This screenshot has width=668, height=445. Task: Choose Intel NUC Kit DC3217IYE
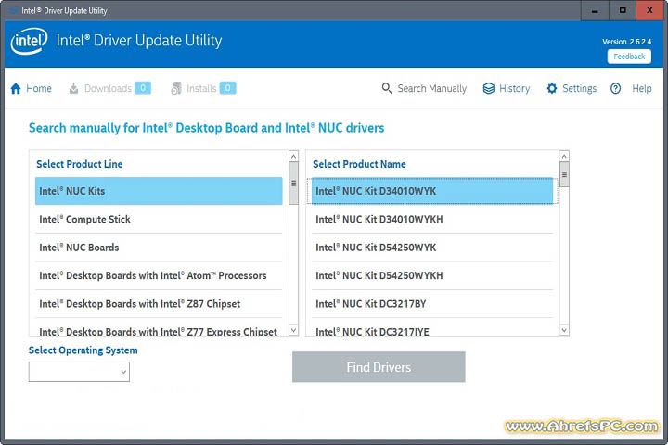pos(432,329)
